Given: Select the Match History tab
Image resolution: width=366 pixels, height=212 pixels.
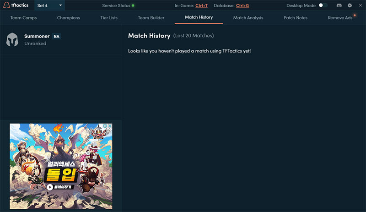Looking at the screenshot, I should pyautogui.click(x=199, y=17).
